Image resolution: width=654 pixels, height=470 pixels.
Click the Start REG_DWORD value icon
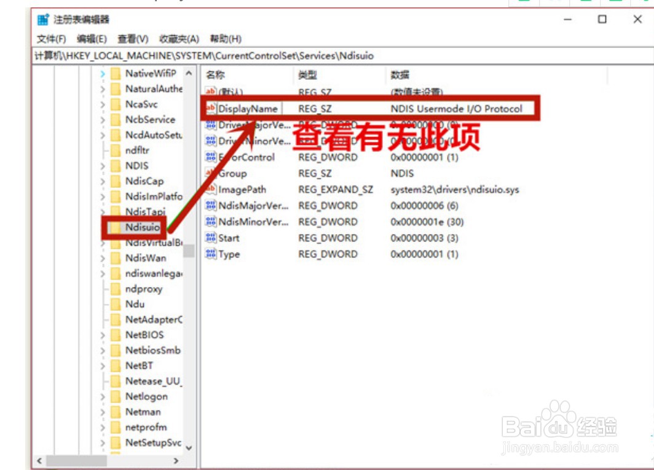(x=211, y=237)
